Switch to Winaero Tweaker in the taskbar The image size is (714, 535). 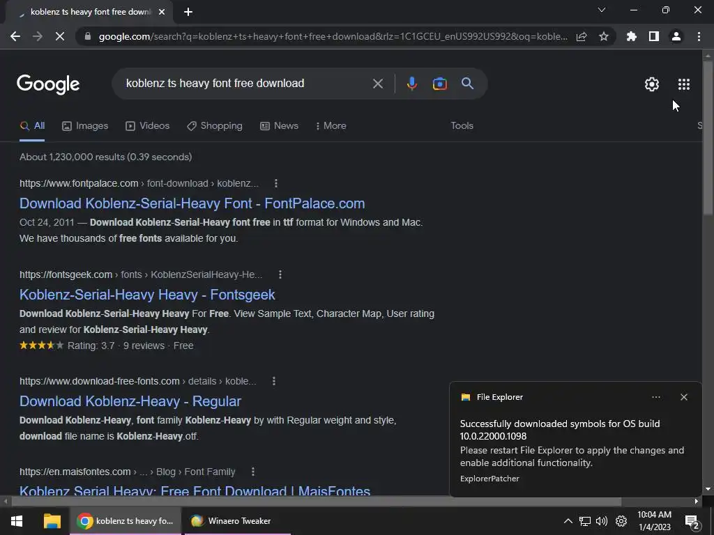coord(238,521)
